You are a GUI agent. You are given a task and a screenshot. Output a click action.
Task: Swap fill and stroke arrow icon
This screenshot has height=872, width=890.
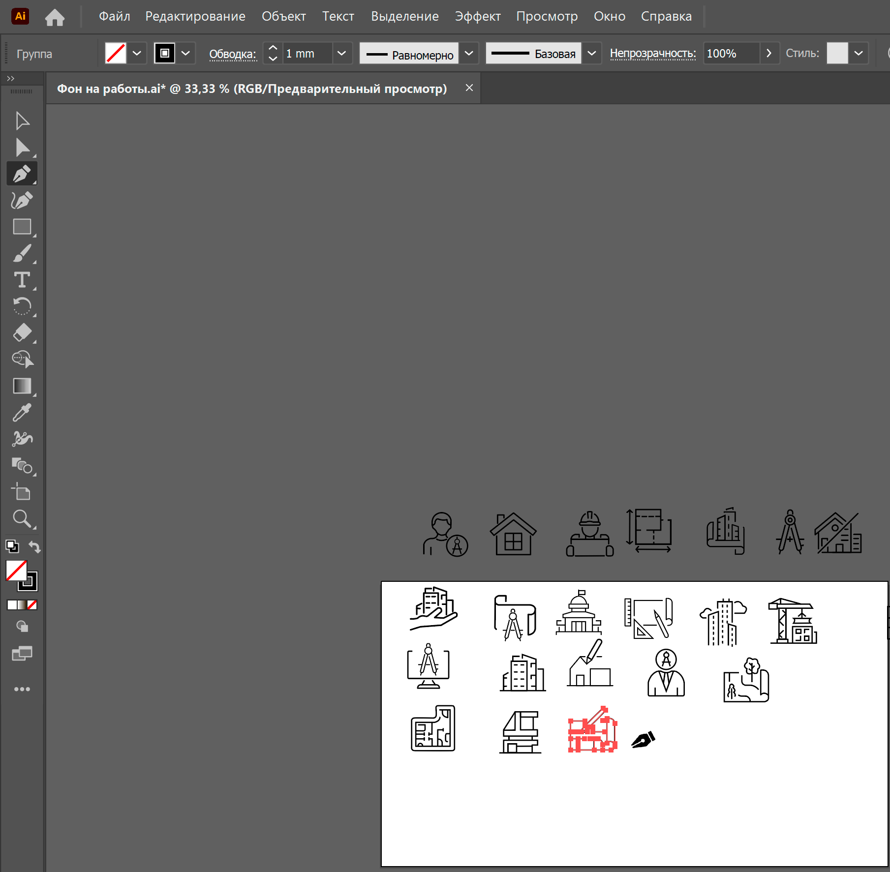coord(34,546)
